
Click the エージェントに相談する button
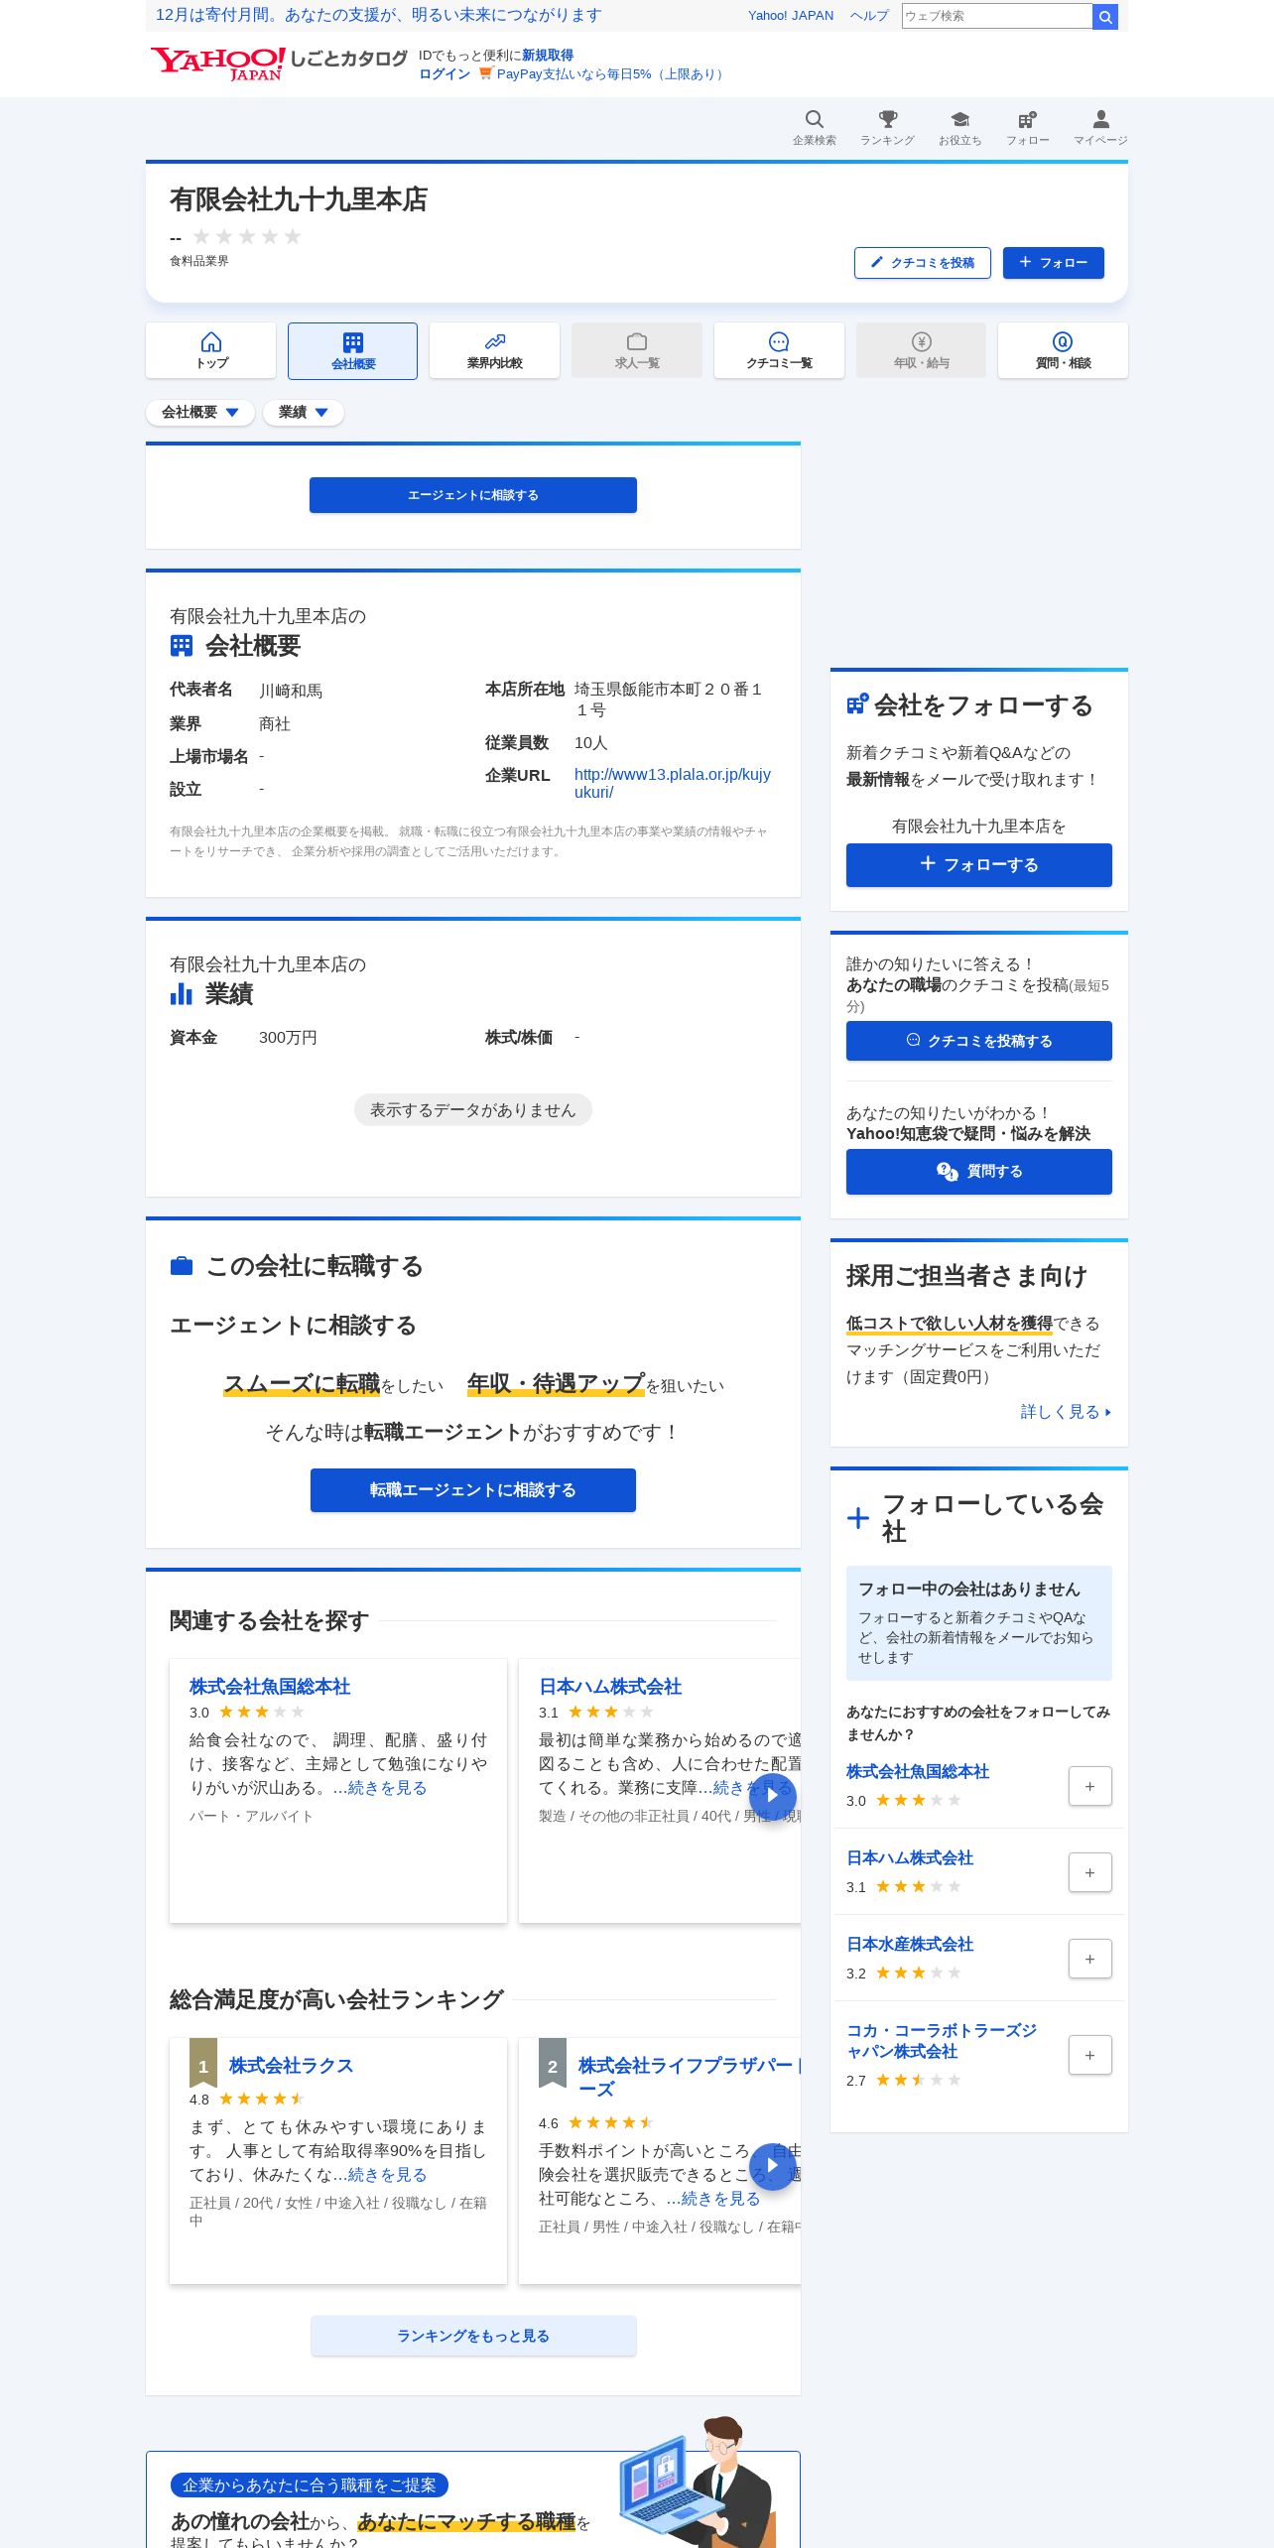[473, 495]
